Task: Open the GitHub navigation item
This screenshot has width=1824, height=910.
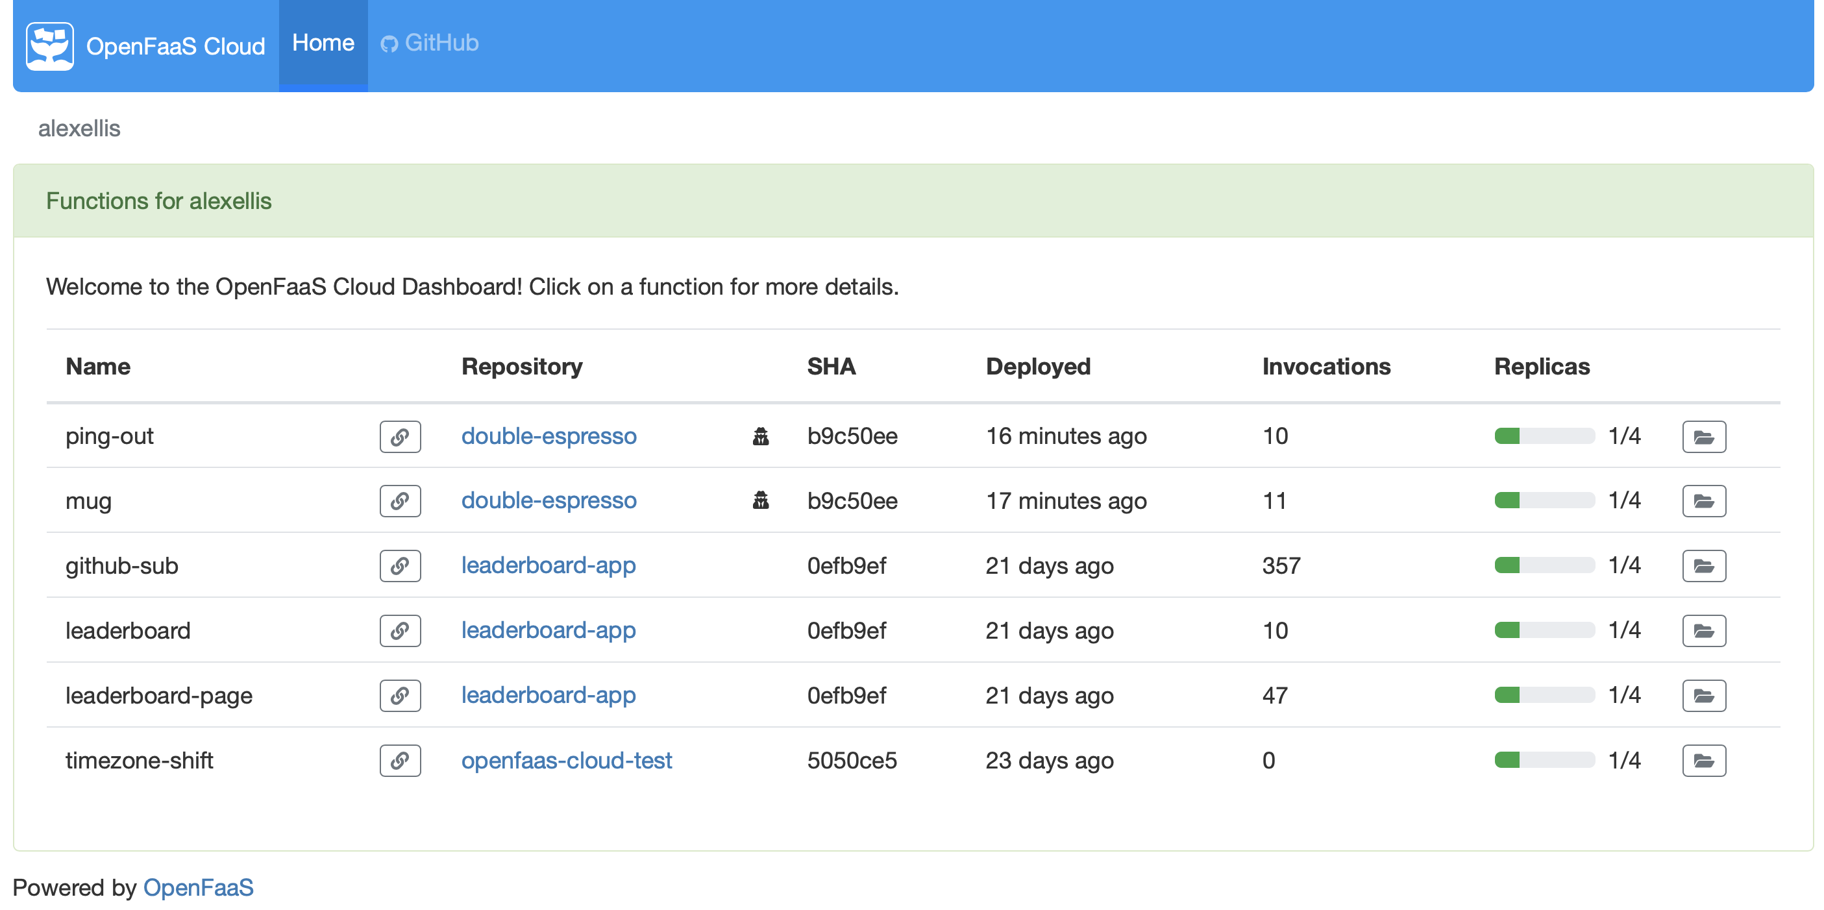Action: [x=430, y=43]
